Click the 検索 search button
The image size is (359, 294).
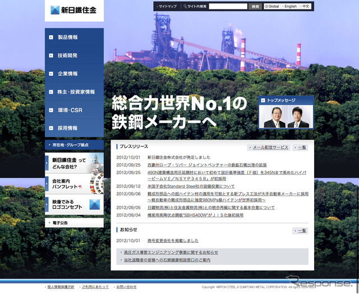pyautogui.click(x=255, y=6)
